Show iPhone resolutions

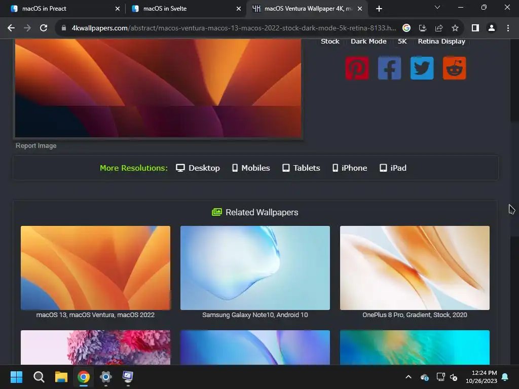(350, 168)
